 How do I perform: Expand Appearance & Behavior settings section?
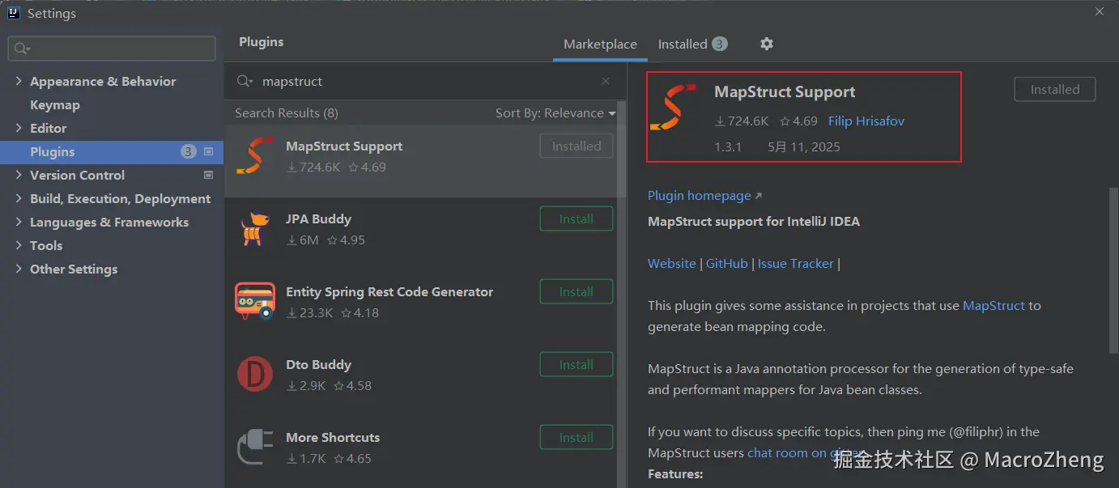pyautogui.click(x=19, y=81)
